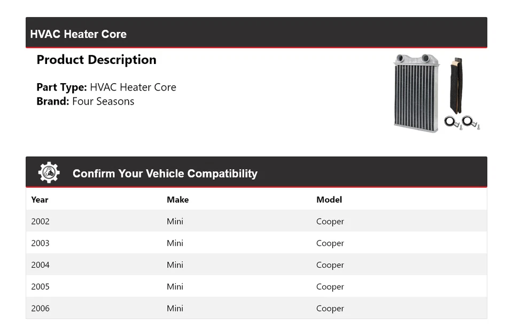The image size is (513, 336).
Task: Click the Make column header
Action: click(x=177, y=199)
